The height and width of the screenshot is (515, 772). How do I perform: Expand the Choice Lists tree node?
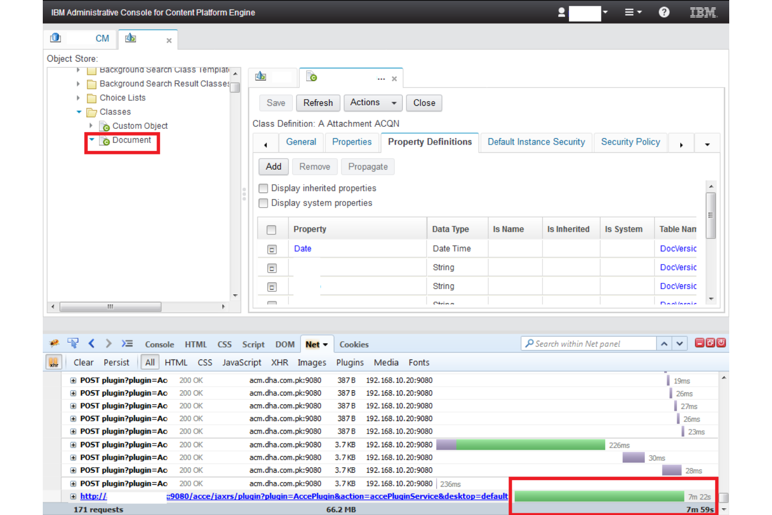78,98
